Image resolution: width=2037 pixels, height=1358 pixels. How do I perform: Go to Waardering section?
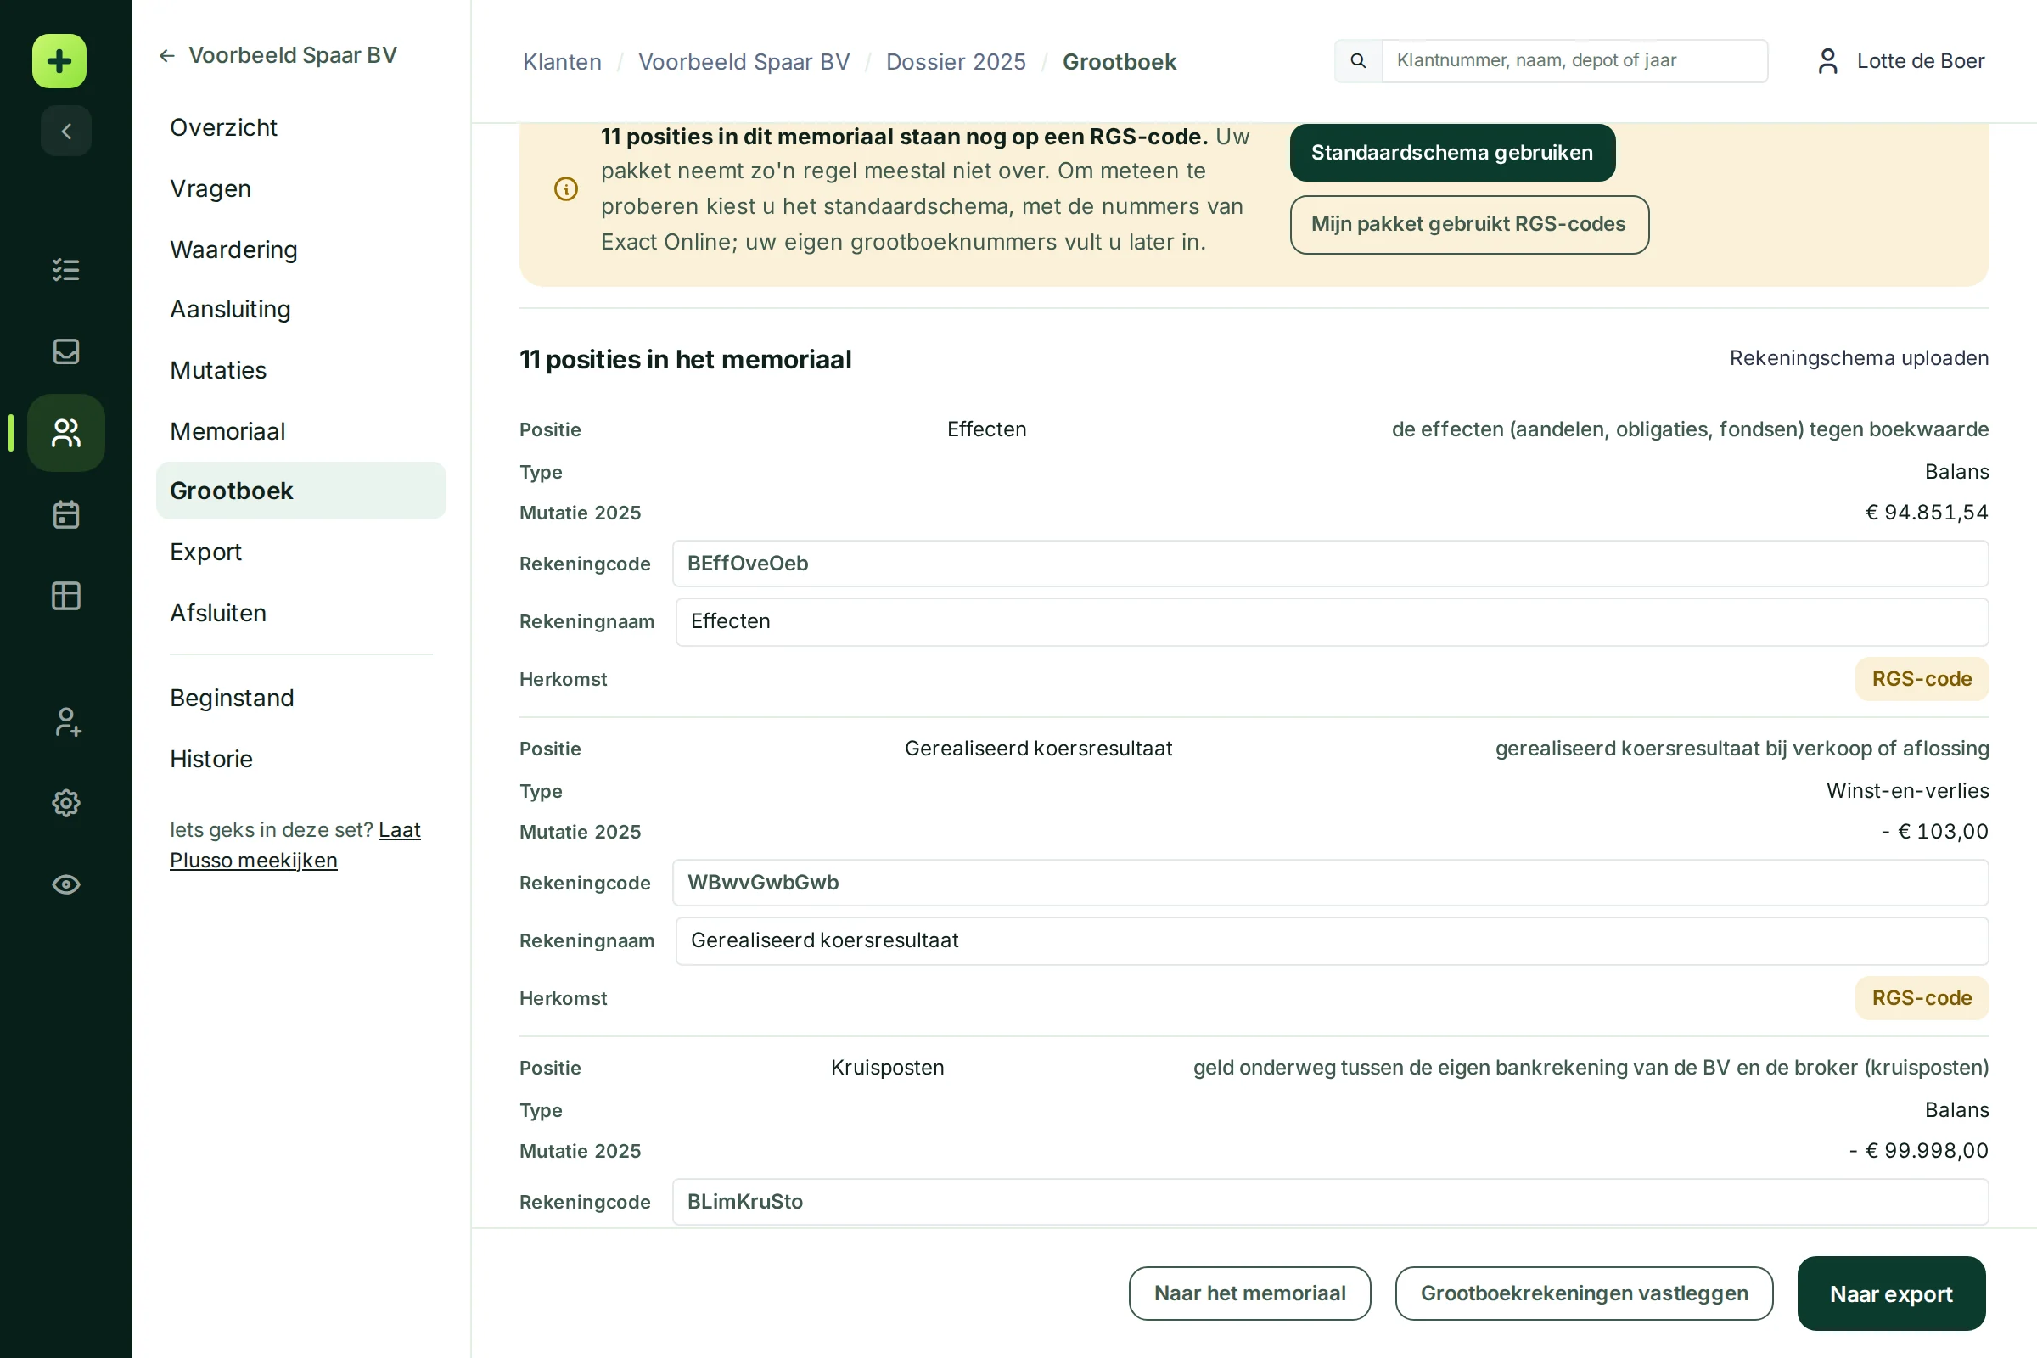tap(234, 250)
